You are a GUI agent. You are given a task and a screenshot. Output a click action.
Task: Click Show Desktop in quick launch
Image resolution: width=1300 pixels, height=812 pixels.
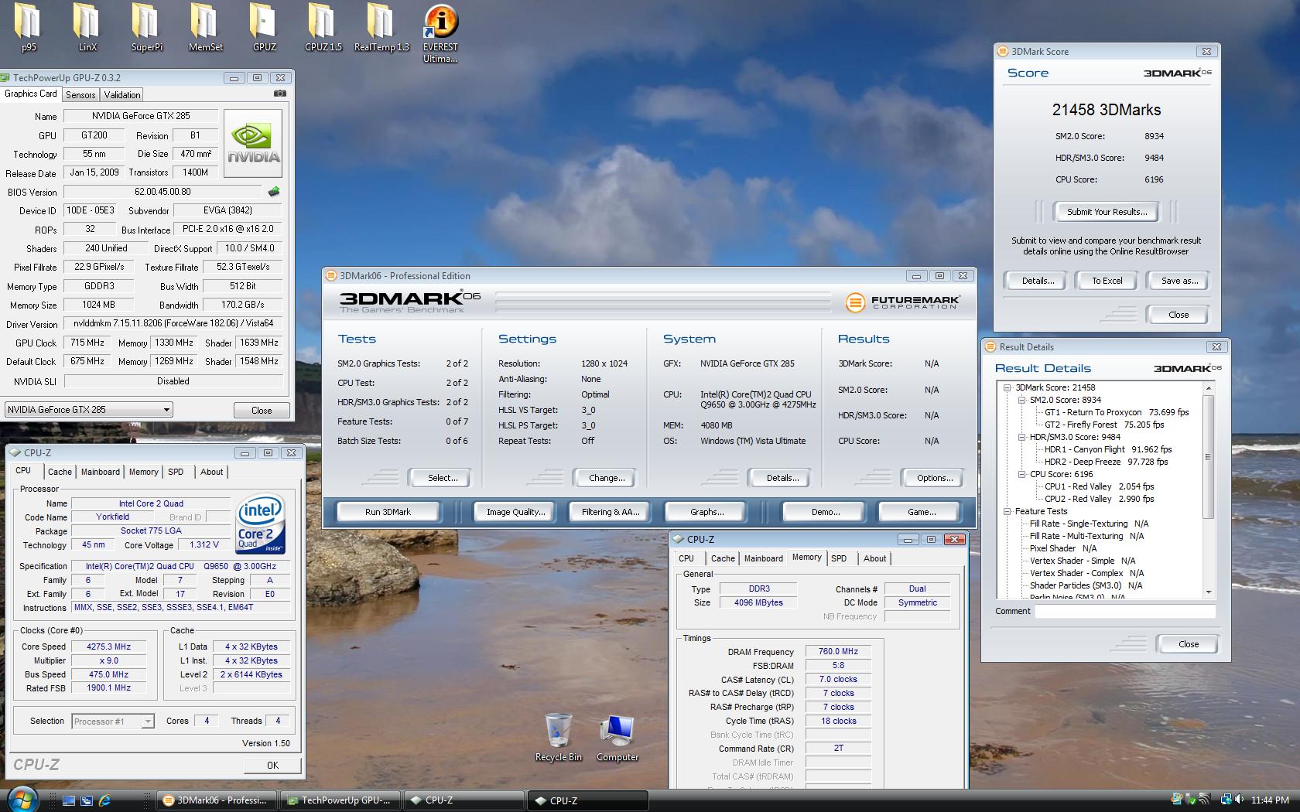point(69,800)
